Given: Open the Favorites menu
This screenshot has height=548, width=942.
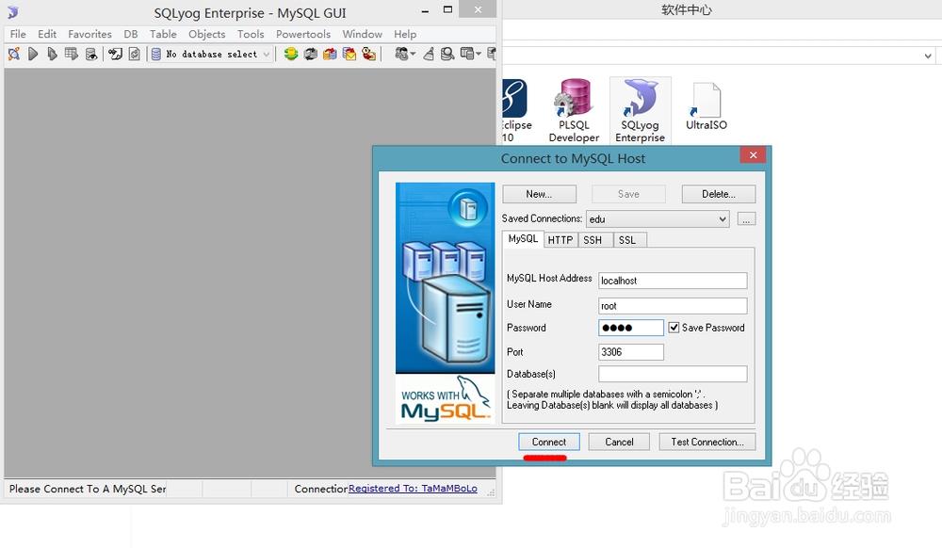Looking at the screenshot, I should pos(89,34).
